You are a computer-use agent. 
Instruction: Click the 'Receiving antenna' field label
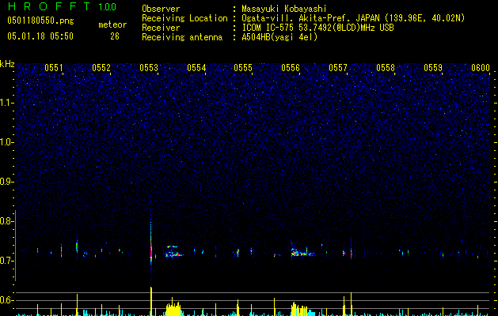click(182, 37)
